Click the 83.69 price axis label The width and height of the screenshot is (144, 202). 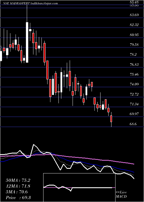(x=134, y=15)
